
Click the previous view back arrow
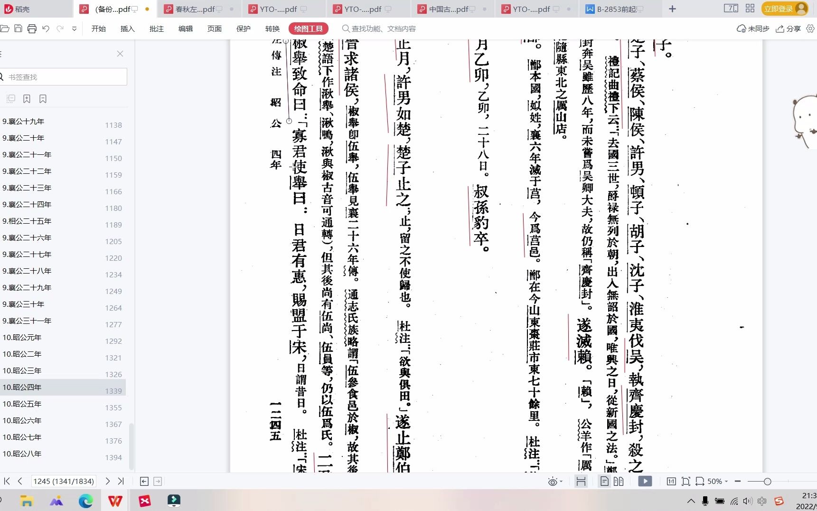(x=144, y=482)
